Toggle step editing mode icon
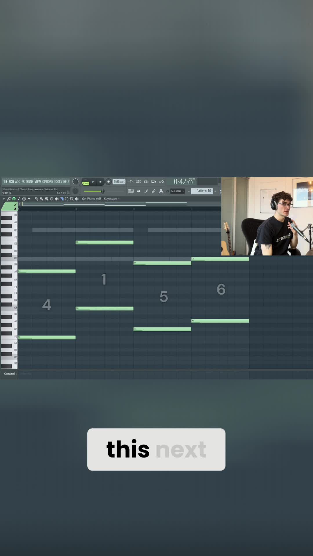This screenshot has width=313, height=556. click(146, 191)
